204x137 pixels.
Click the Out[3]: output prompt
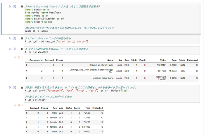point(18,57)
